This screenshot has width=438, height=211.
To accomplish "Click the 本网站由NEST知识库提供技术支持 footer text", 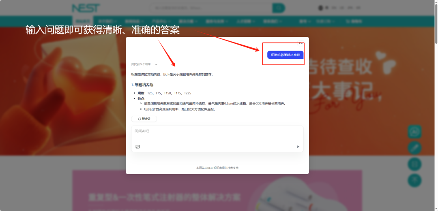I will [x=217, y=168].
